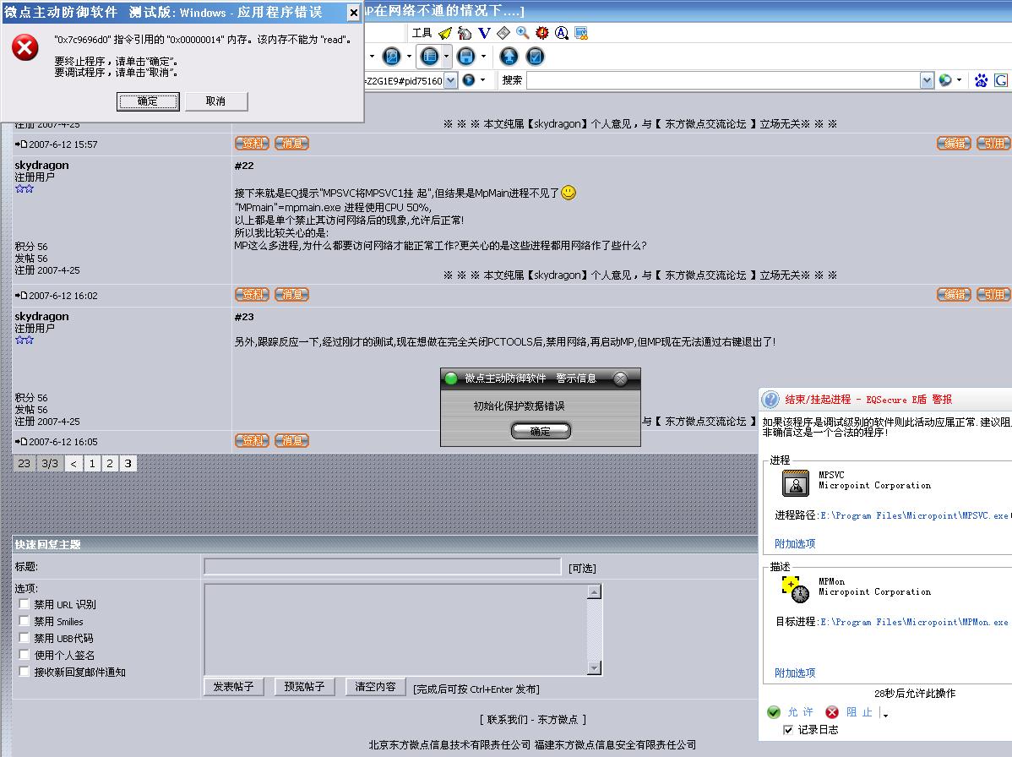
Task: Click 取消 in the application error dialog
Action: tap(215, 101)
